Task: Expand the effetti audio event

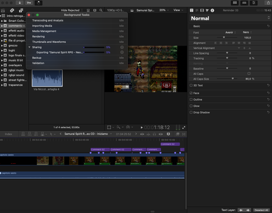Action: [x=2, y=31]
